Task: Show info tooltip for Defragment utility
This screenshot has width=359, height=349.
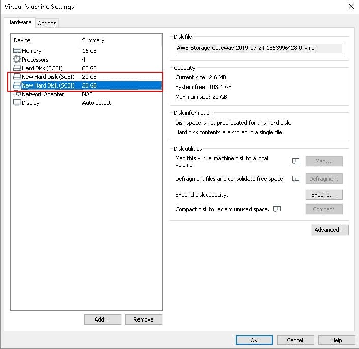Action: [295, 179]
